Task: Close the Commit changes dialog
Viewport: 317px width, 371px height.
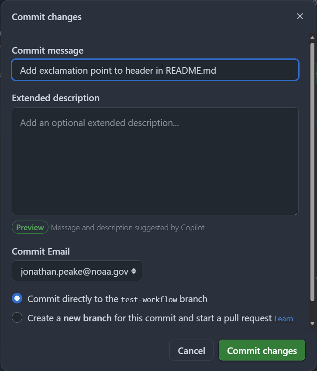Action: pyautogui.click(x=300, y=17)
